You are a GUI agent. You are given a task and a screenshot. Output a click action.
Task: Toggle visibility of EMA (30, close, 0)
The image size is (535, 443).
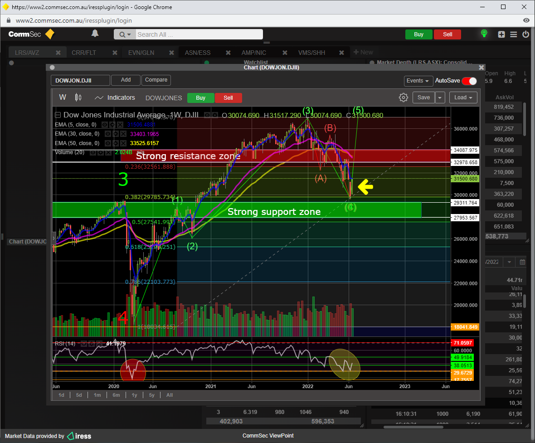108,134
